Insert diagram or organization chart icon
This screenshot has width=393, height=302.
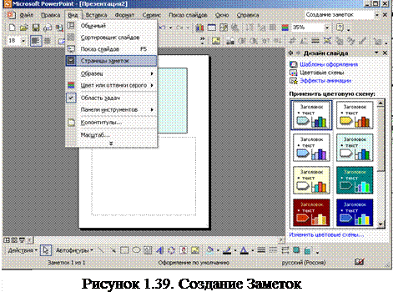coord(171,250)
